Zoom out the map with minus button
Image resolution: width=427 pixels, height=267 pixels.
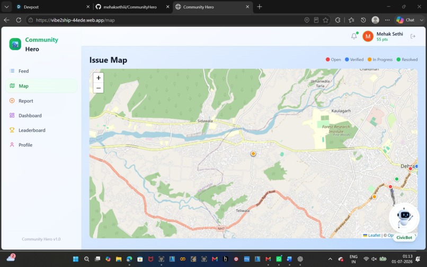coord(99,88)
